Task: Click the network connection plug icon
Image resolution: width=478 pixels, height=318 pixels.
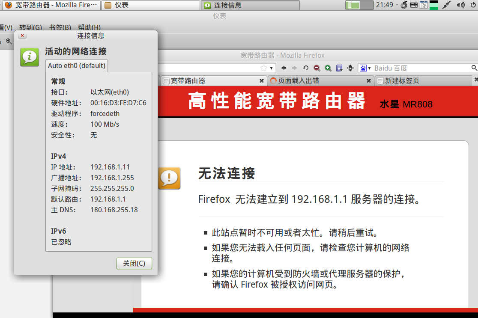Action: click(446, 5)
